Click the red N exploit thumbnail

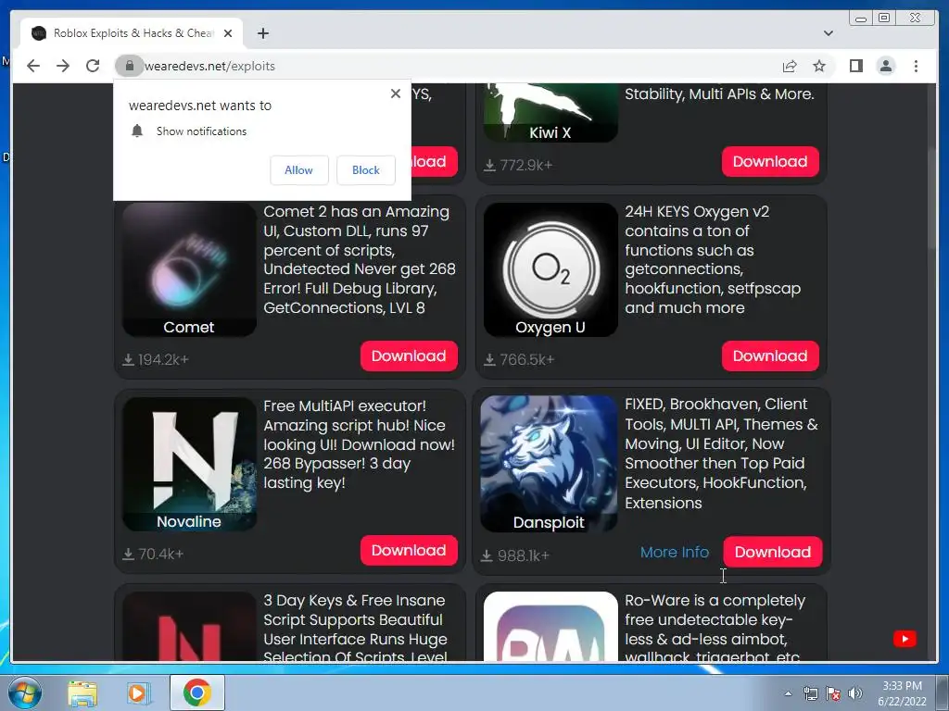point(189,627)
